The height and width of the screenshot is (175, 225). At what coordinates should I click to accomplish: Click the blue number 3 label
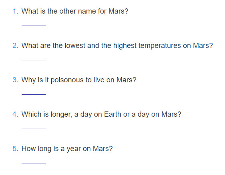[16, 80]
